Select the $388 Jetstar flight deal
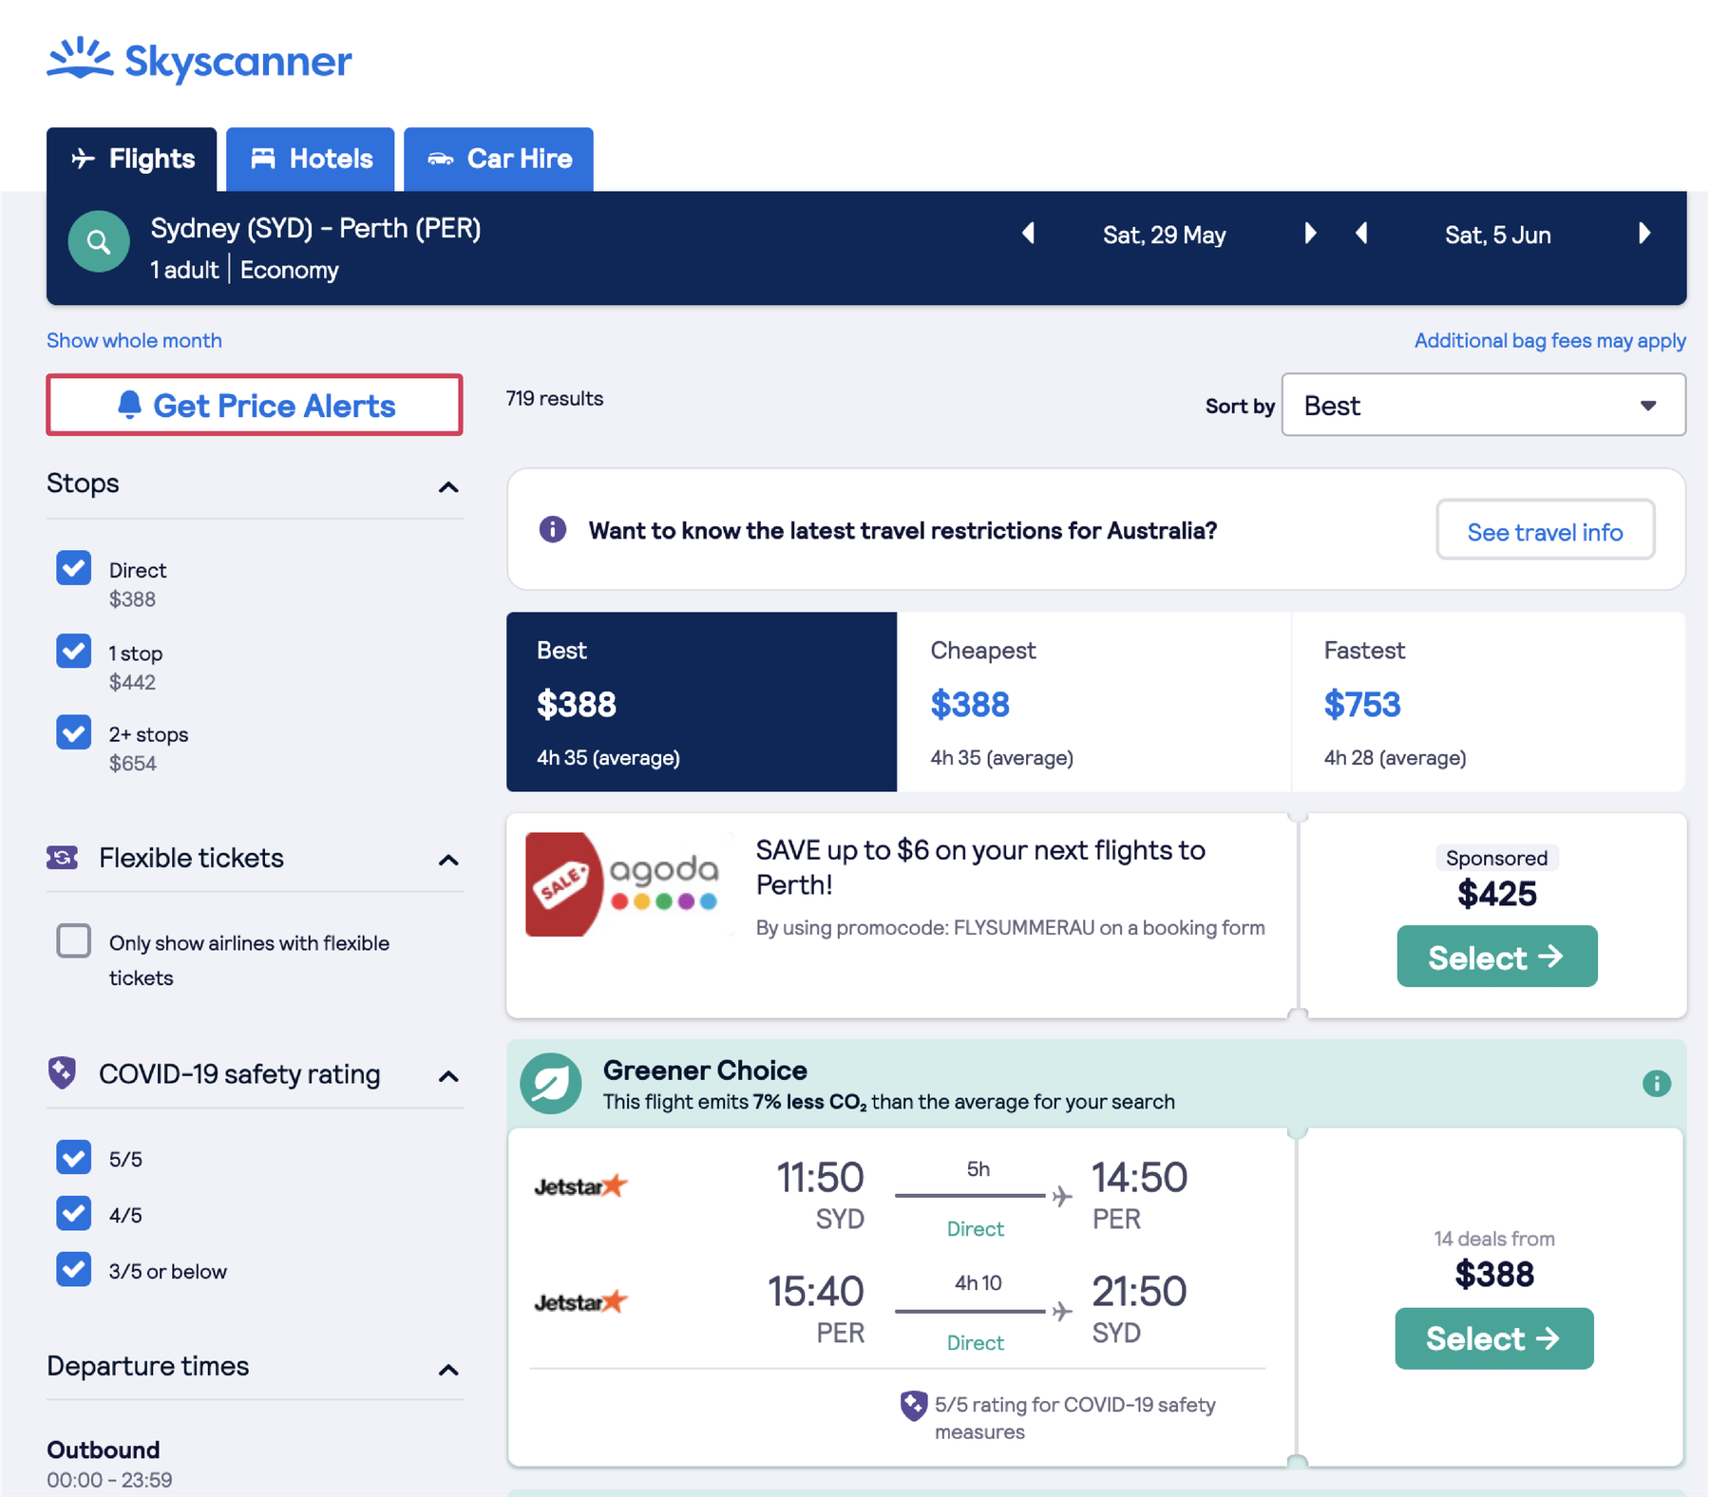The image size is (1710, 1497). point(1493,1338)
